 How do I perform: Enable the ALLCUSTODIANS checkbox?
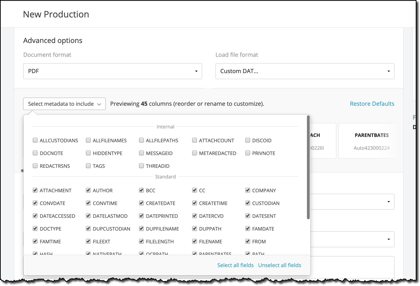pyautogui.click(x=35, y=141)
